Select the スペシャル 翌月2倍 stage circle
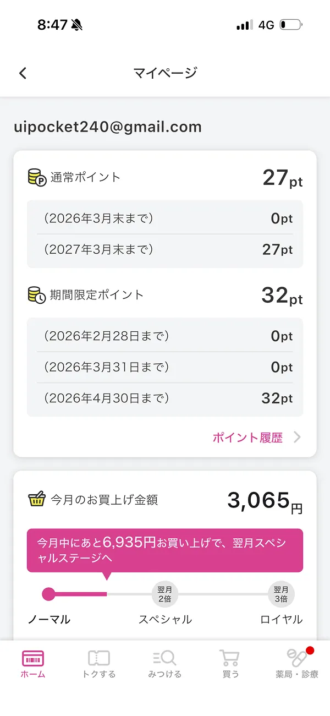This screenshot has height=716, width=330. click(164, 594)
